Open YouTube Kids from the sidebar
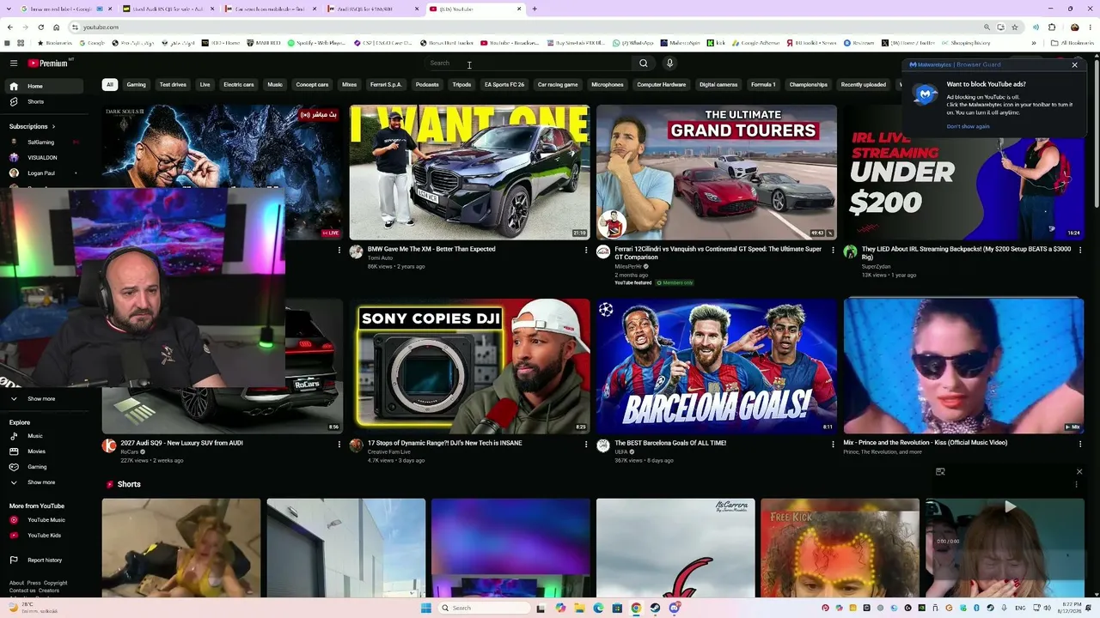The image size is (1100, 618). tap(46, 536)
